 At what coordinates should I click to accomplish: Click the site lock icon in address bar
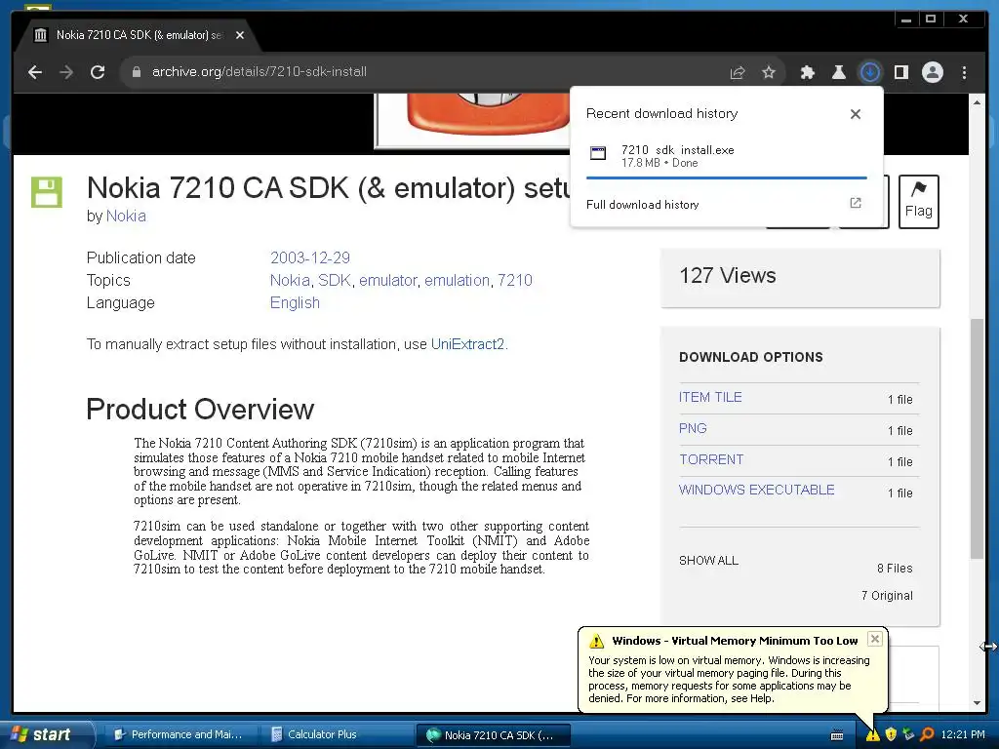tap(136, 72)
